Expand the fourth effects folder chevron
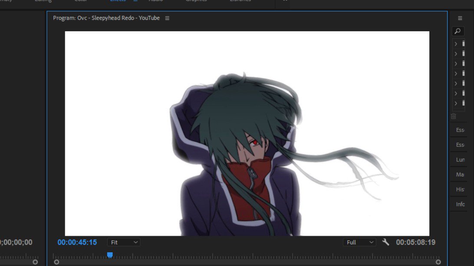Image resolution: width=474 pixels, height=266 pixels. 456,74
